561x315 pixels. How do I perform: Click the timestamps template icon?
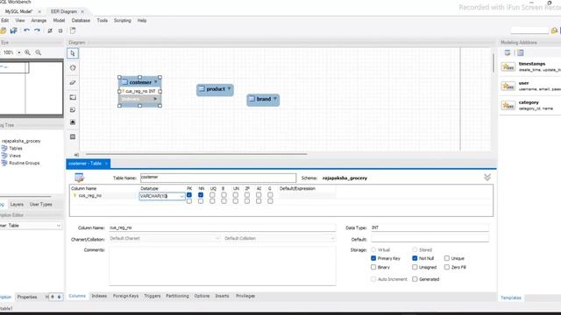508,66
